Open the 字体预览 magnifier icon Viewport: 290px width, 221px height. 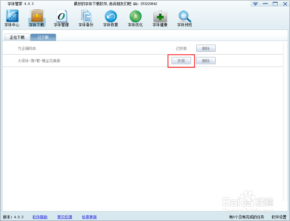(x=184, y=18)
